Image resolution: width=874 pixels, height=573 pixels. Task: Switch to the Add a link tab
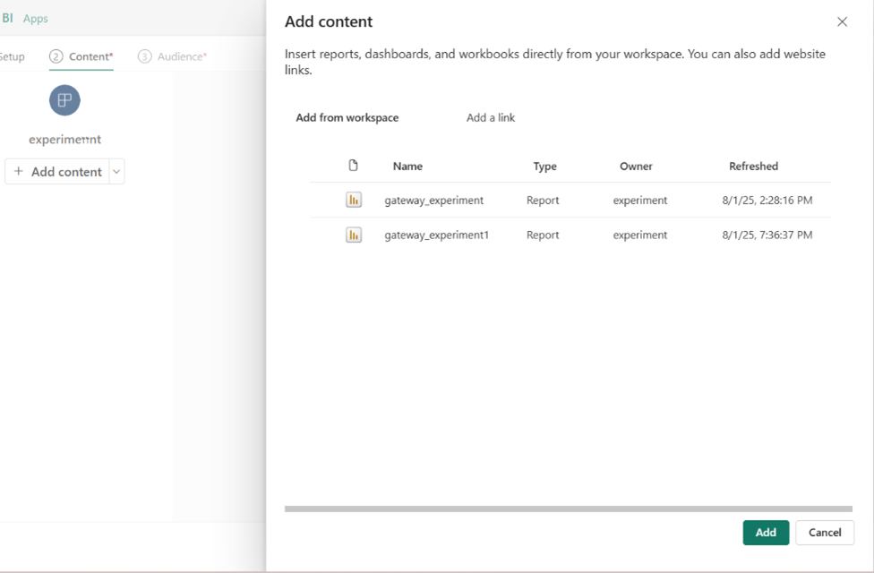click(491, 118)
